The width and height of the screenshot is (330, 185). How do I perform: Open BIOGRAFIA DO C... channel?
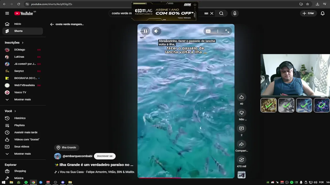pos(23,78)
